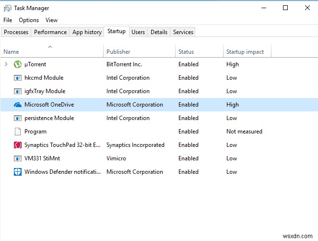Toggle sort order with Name column arrow
Viewport: 318px width, 241px height.
coord(50,47)
